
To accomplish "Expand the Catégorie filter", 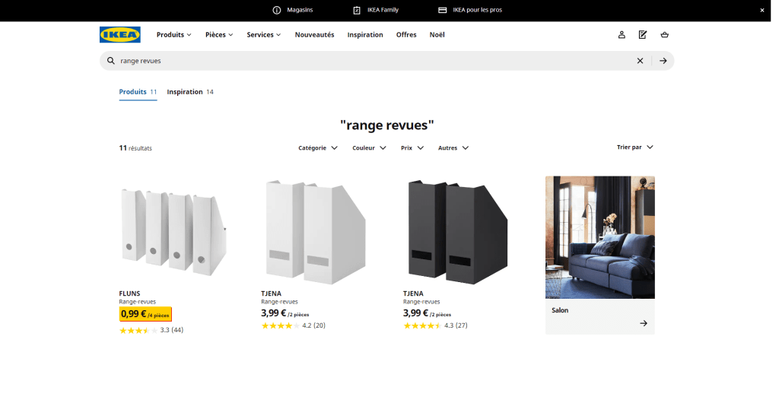I will pyautogui.click(x=317, y=148).
